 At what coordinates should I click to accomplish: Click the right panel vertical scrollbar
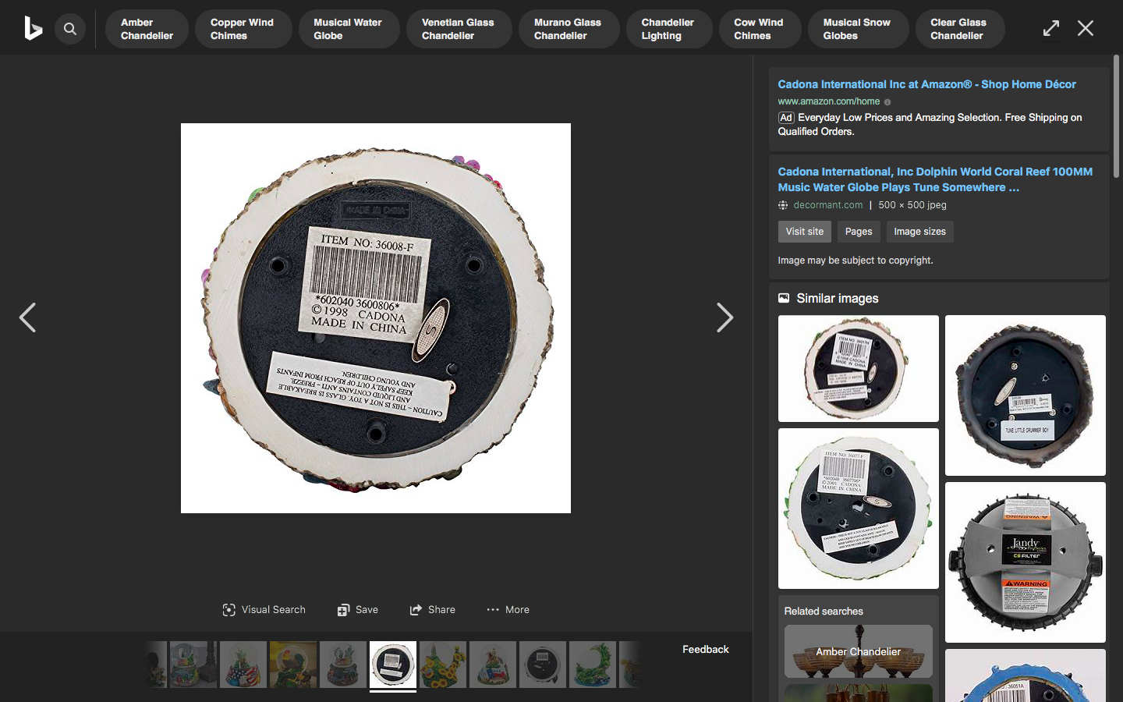(x=1116, y=117)
